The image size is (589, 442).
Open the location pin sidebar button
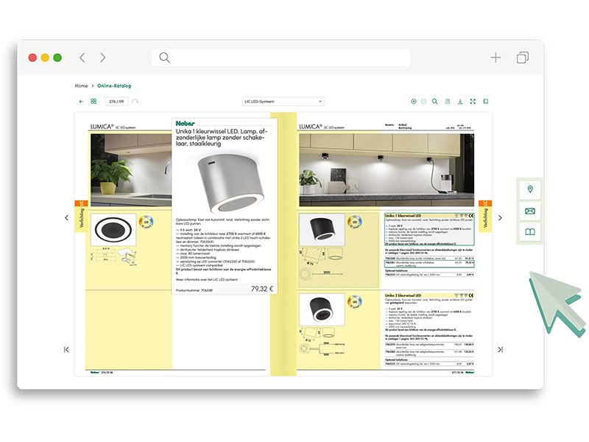pos(530,189)
